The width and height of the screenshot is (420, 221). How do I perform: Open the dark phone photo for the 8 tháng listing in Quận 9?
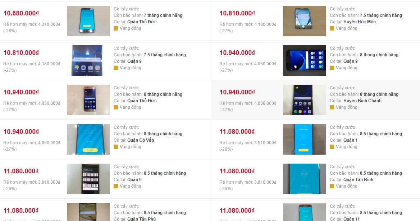pyautogui.click(x=305, y=60)
